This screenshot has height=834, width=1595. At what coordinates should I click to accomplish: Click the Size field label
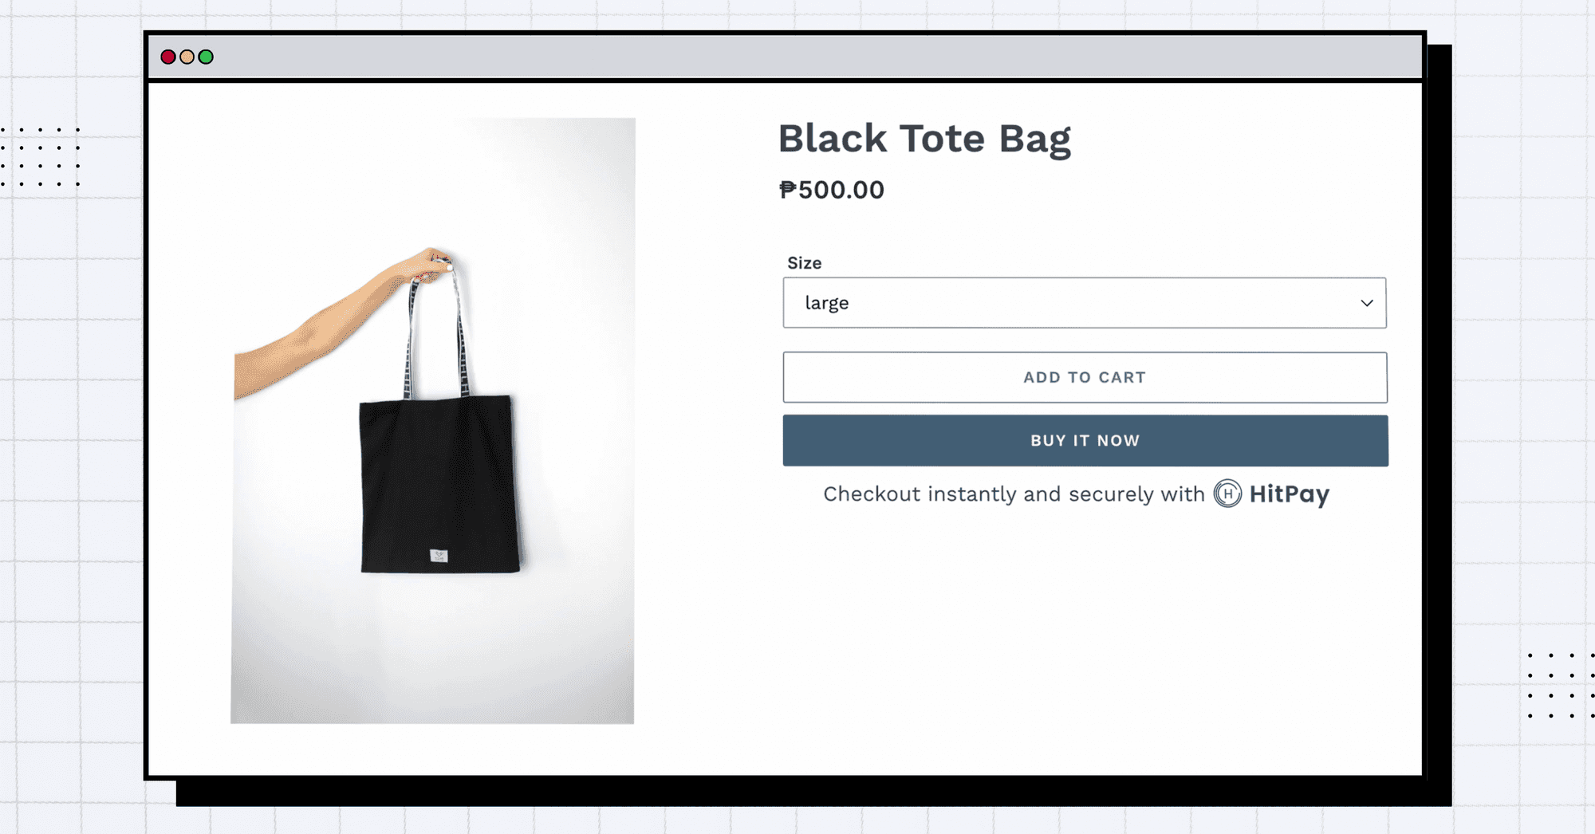pos(804,263)
